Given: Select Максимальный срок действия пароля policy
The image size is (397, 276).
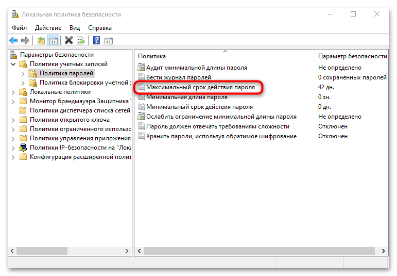Looking at the screenshot, I should (200, 87).
